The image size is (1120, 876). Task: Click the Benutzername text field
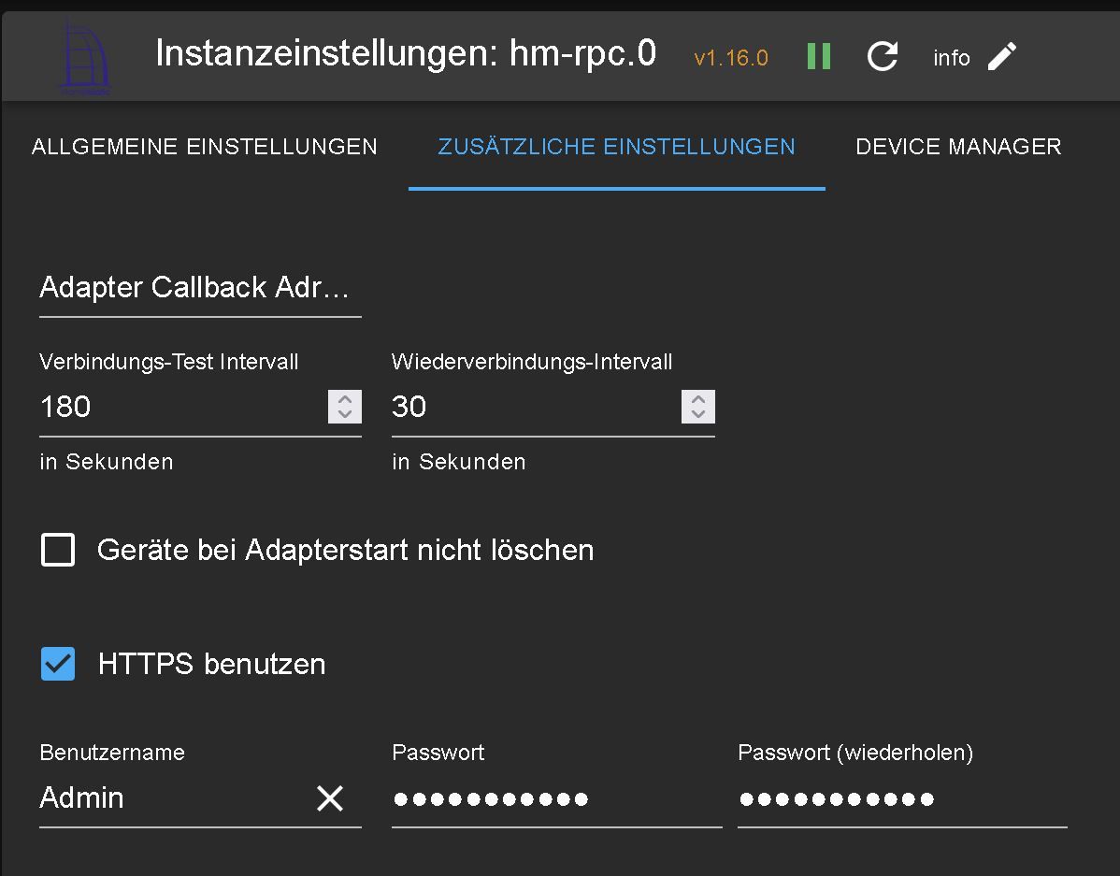pos(173,798)
